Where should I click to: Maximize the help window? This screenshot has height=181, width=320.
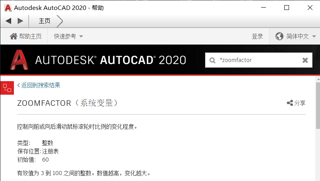click(x=287, y=8)
